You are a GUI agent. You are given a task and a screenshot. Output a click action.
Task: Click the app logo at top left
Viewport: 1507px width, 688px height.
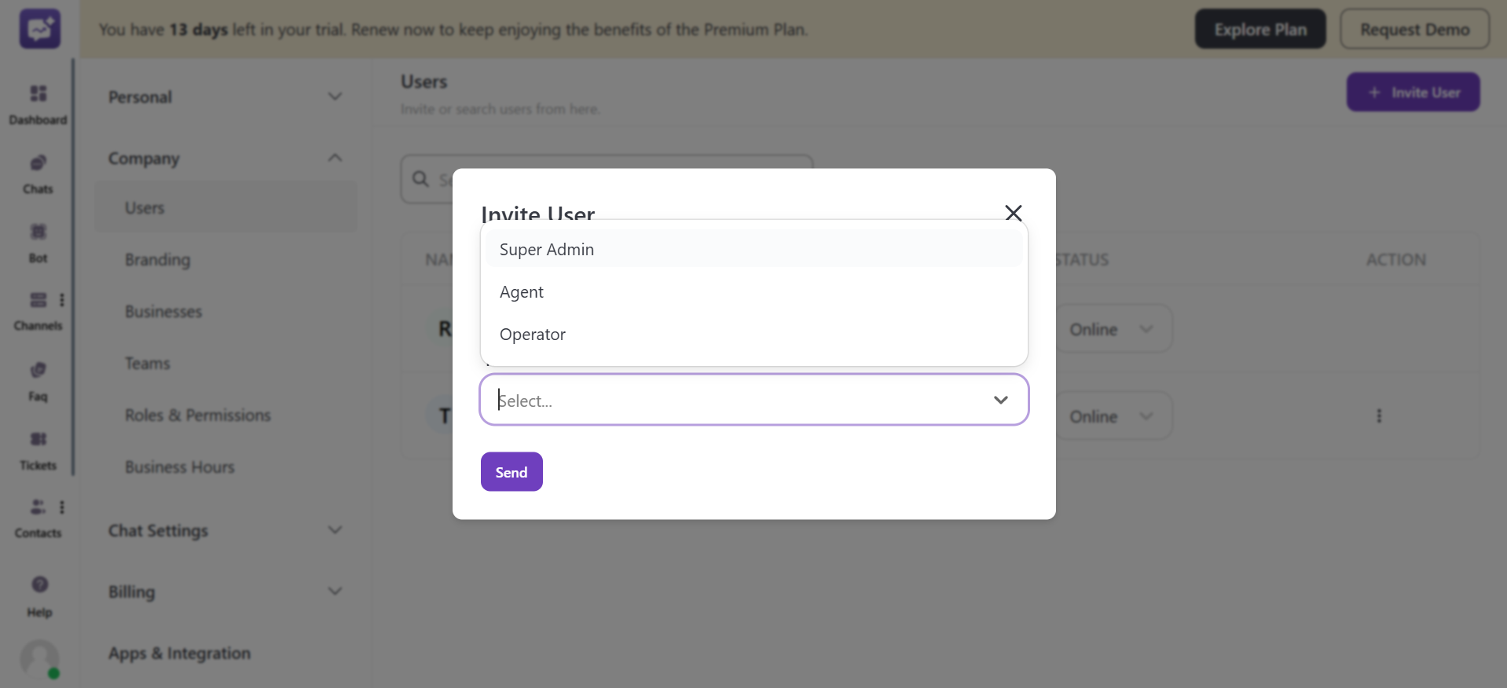pyautogui.click(x=38, y=28)
